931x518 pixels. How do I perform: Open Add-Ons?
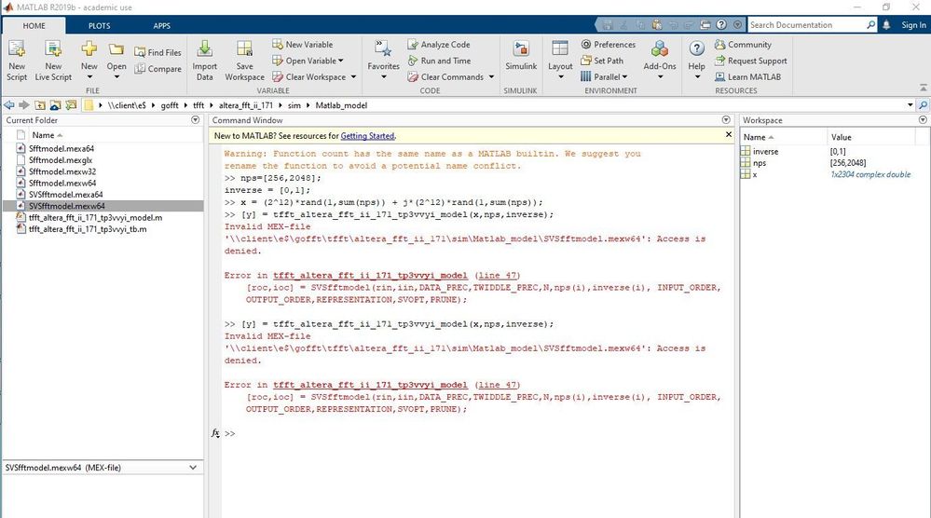coord(660,61)
